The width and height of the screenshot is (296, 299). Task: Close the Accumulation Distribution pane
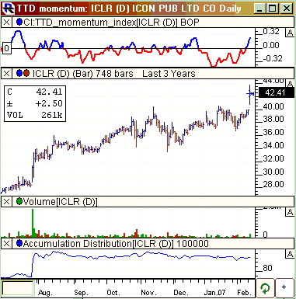pyautogui.click(x=6, y=244)
